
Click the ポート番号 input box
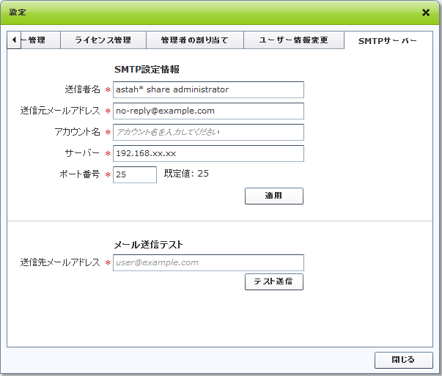tap(135, 174)
